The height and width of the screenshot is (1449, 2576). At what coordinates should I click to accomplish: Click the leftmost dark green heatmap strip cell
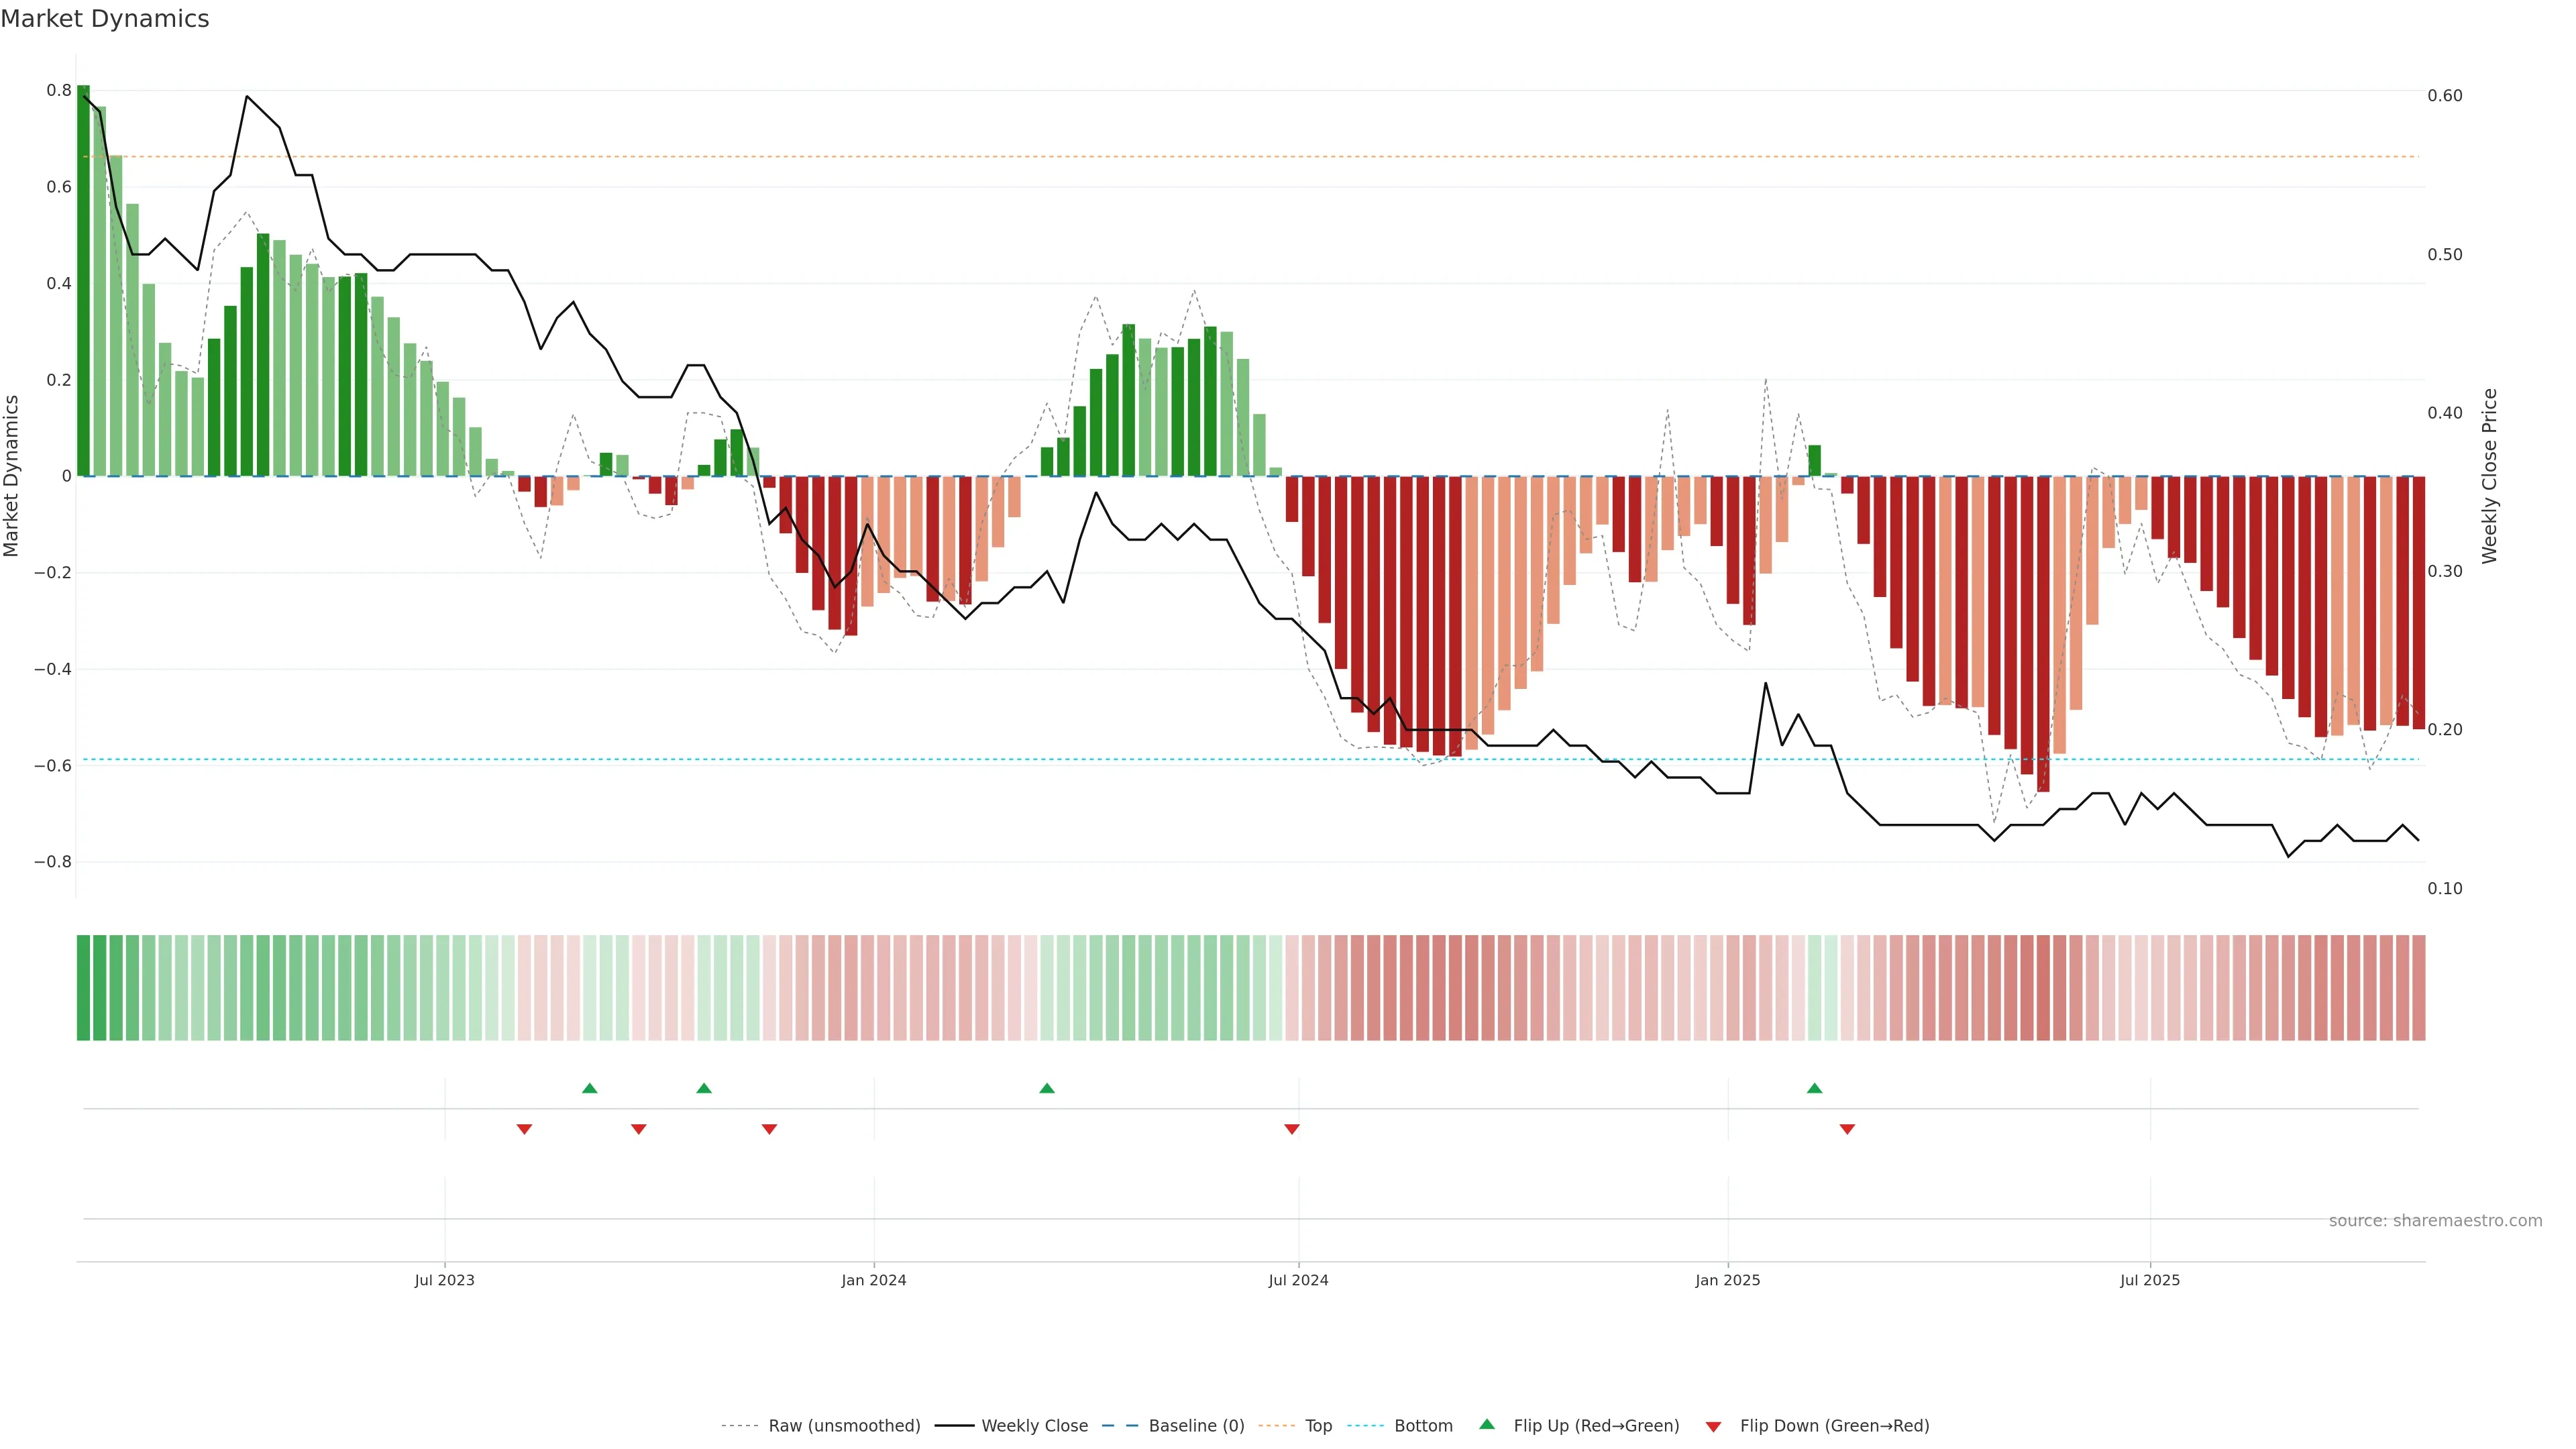[83, 988]
